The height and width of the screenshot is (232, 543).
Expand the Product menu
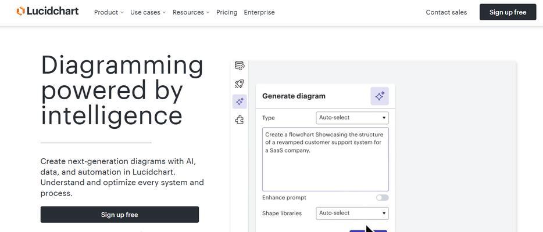click(109, 12)
